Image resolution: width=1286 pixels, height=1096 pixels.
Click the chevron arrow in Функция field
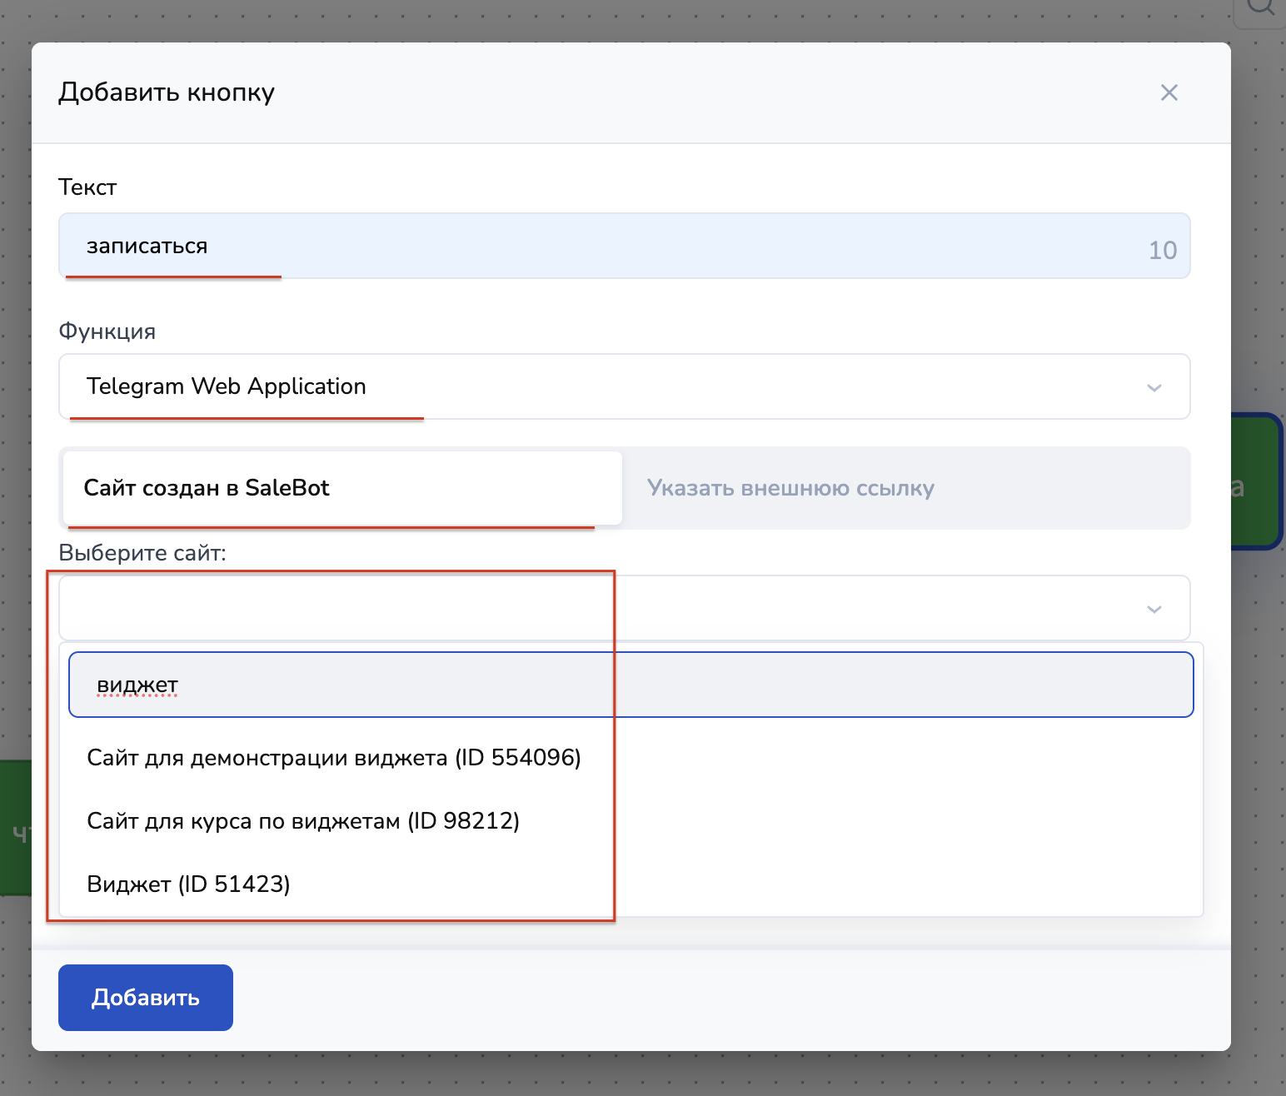pos(1154,388)
